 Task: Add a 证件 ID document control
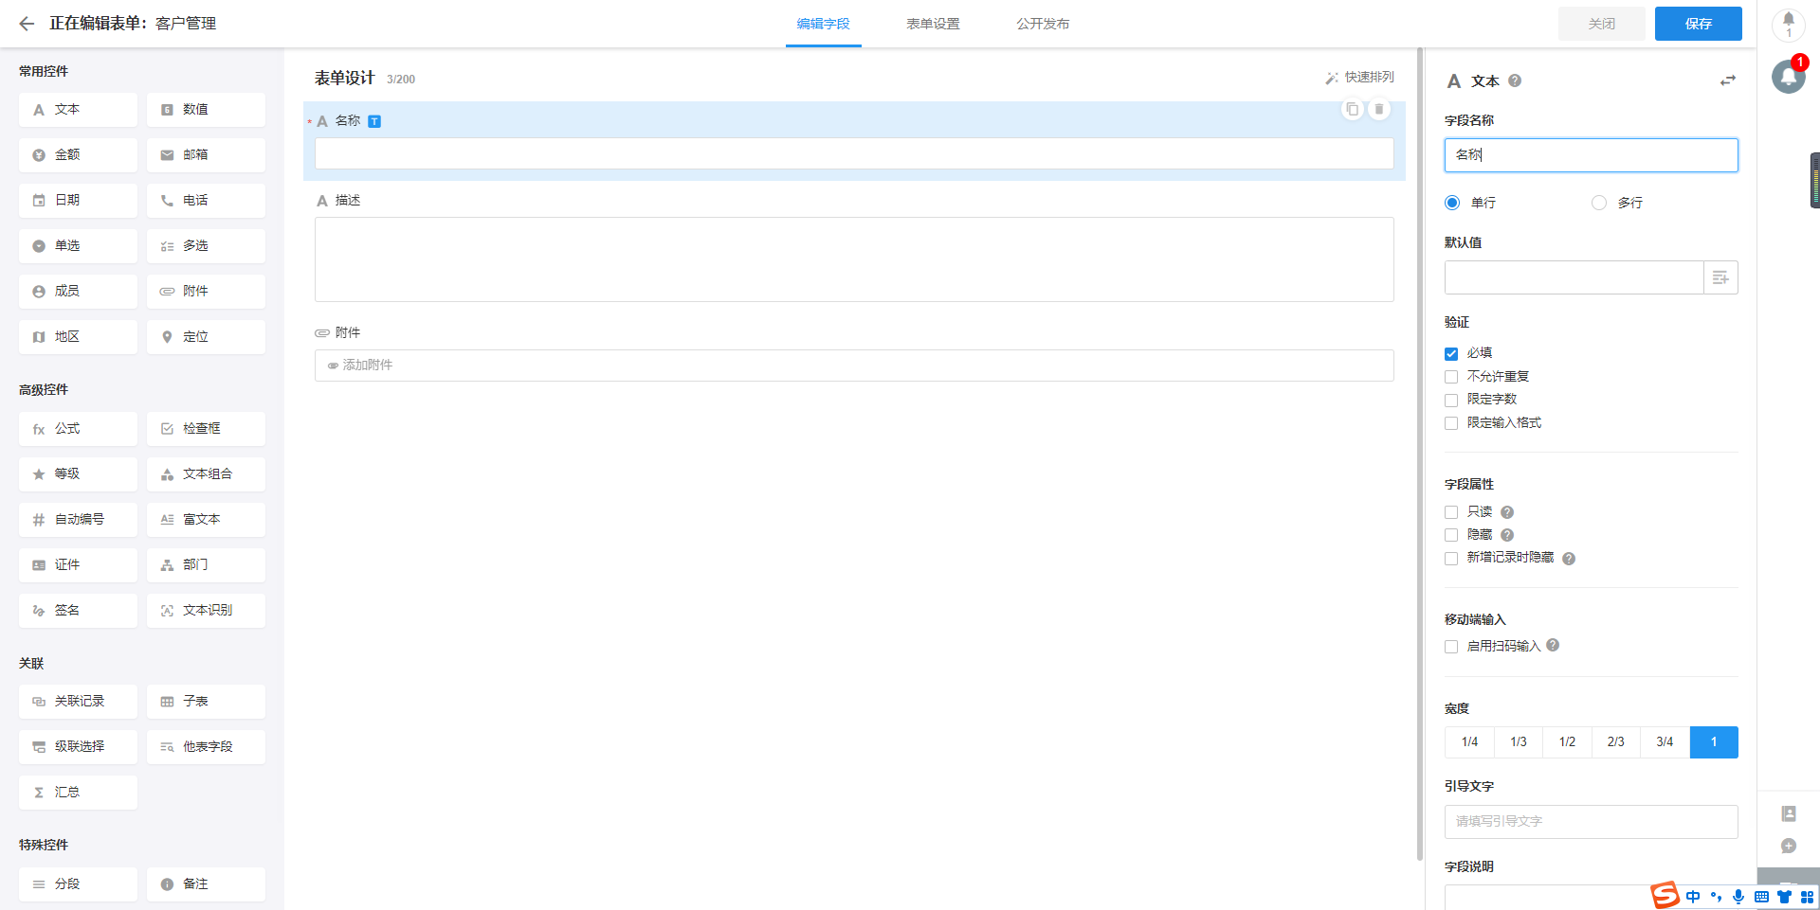pos(78,565)
